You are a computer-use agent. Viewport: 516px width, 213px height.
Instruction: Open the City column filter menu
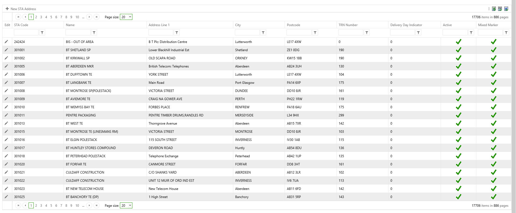[263, 33]
